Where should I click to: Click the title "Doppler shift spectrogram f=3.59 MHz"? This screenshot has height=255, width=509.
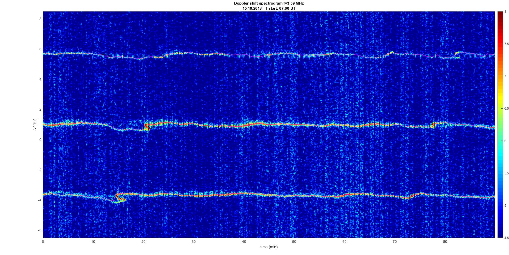point(269,4)
